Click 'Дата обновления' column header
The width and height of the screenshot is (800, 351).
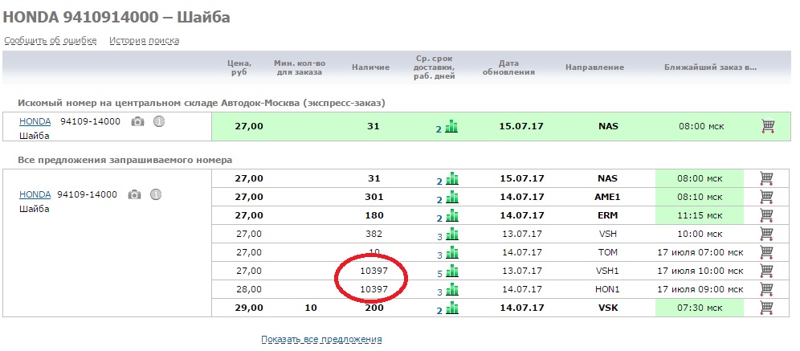[x=508, y=67]
